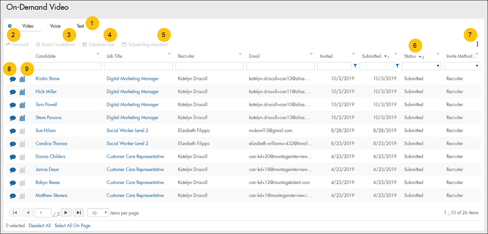View ratings chart icon for Steve Parsons
Screen dimensions: 488x234
pos(22,118)
